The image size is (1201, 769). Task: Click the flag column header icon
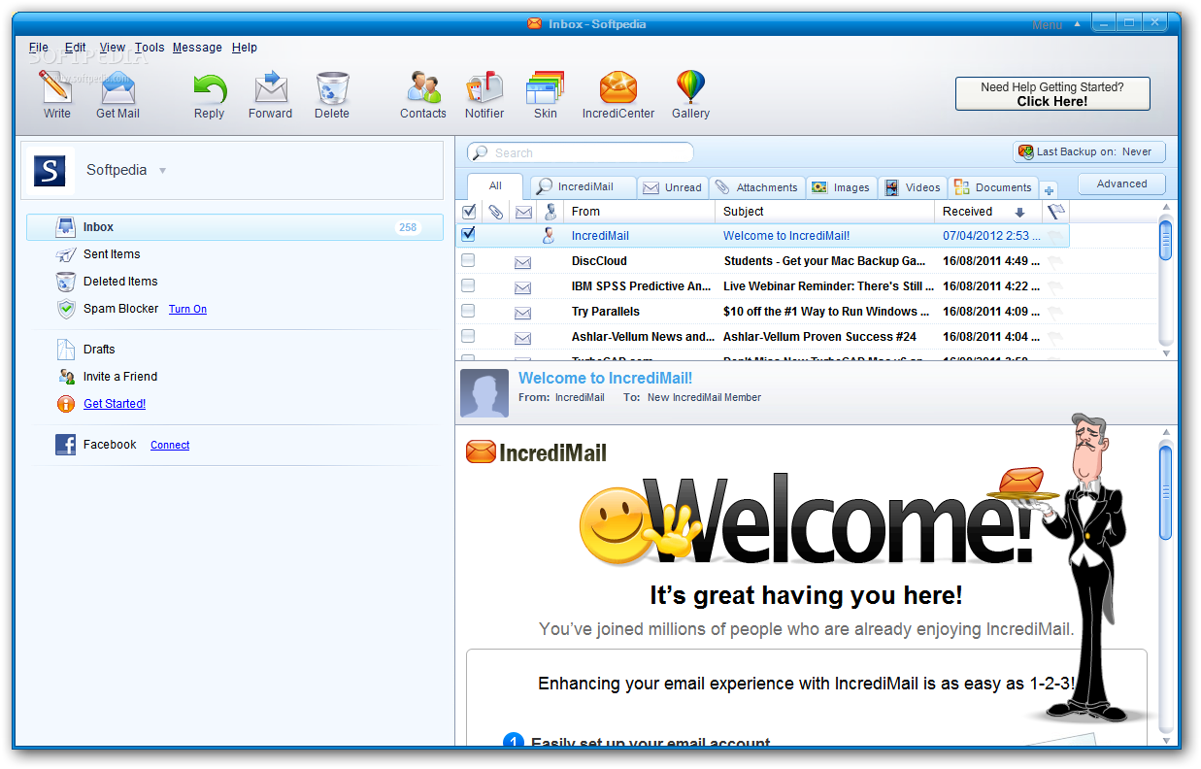point(1056,211)
